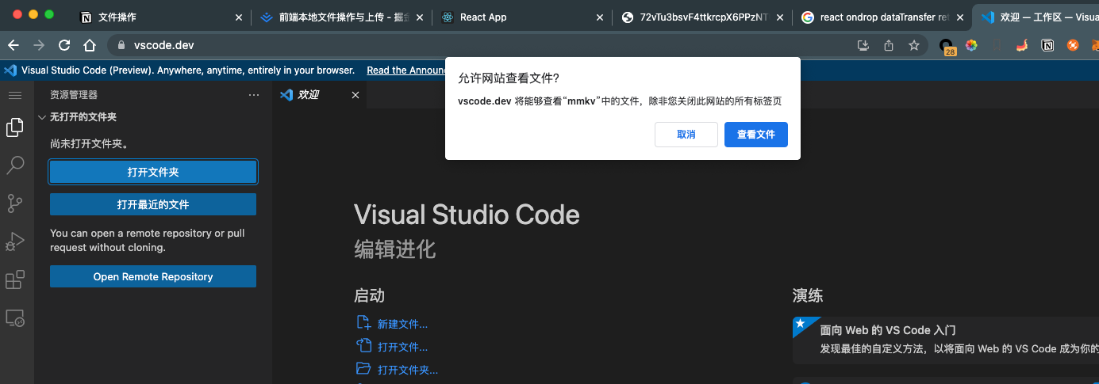
Task: Close the 前端本地文件操作与上传 browser tab
Action: (x=421, y=17)
